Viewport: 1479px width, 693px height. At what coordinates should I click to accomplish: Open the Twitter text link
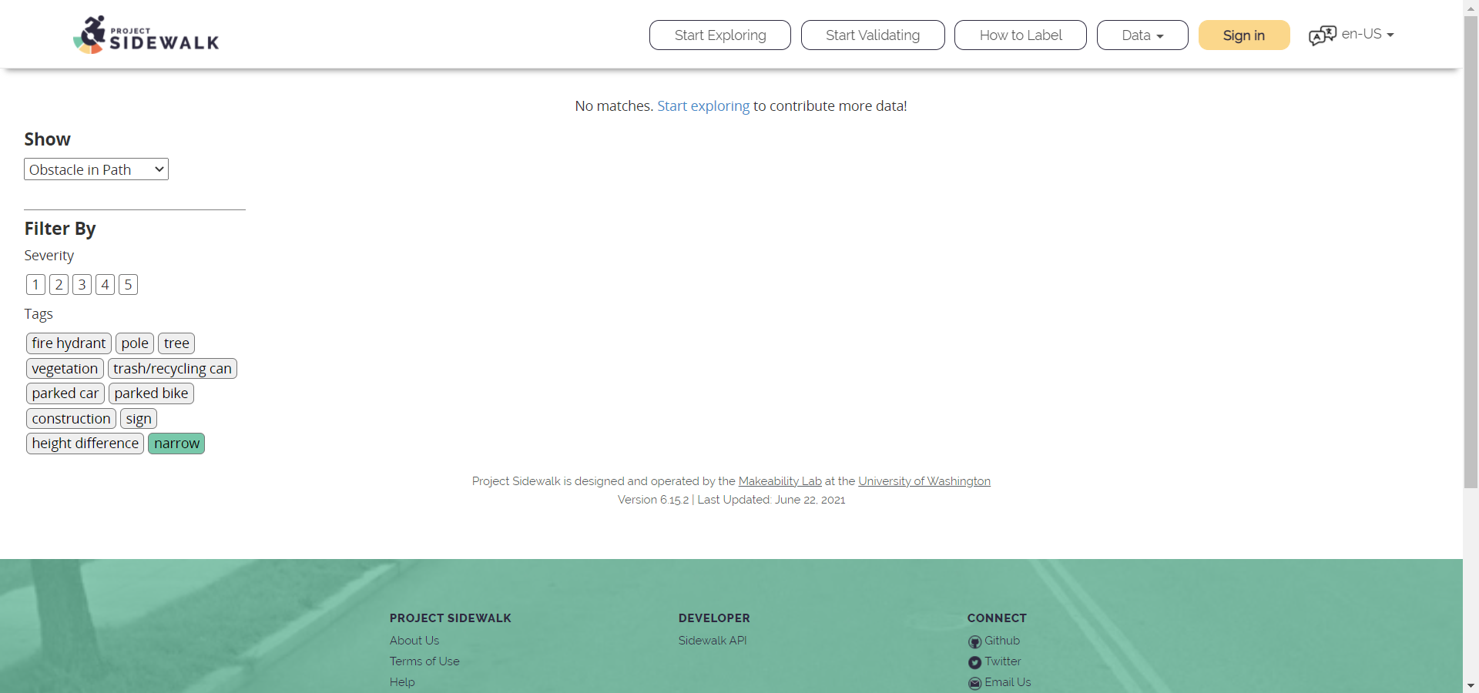[x=1003, y=661]
